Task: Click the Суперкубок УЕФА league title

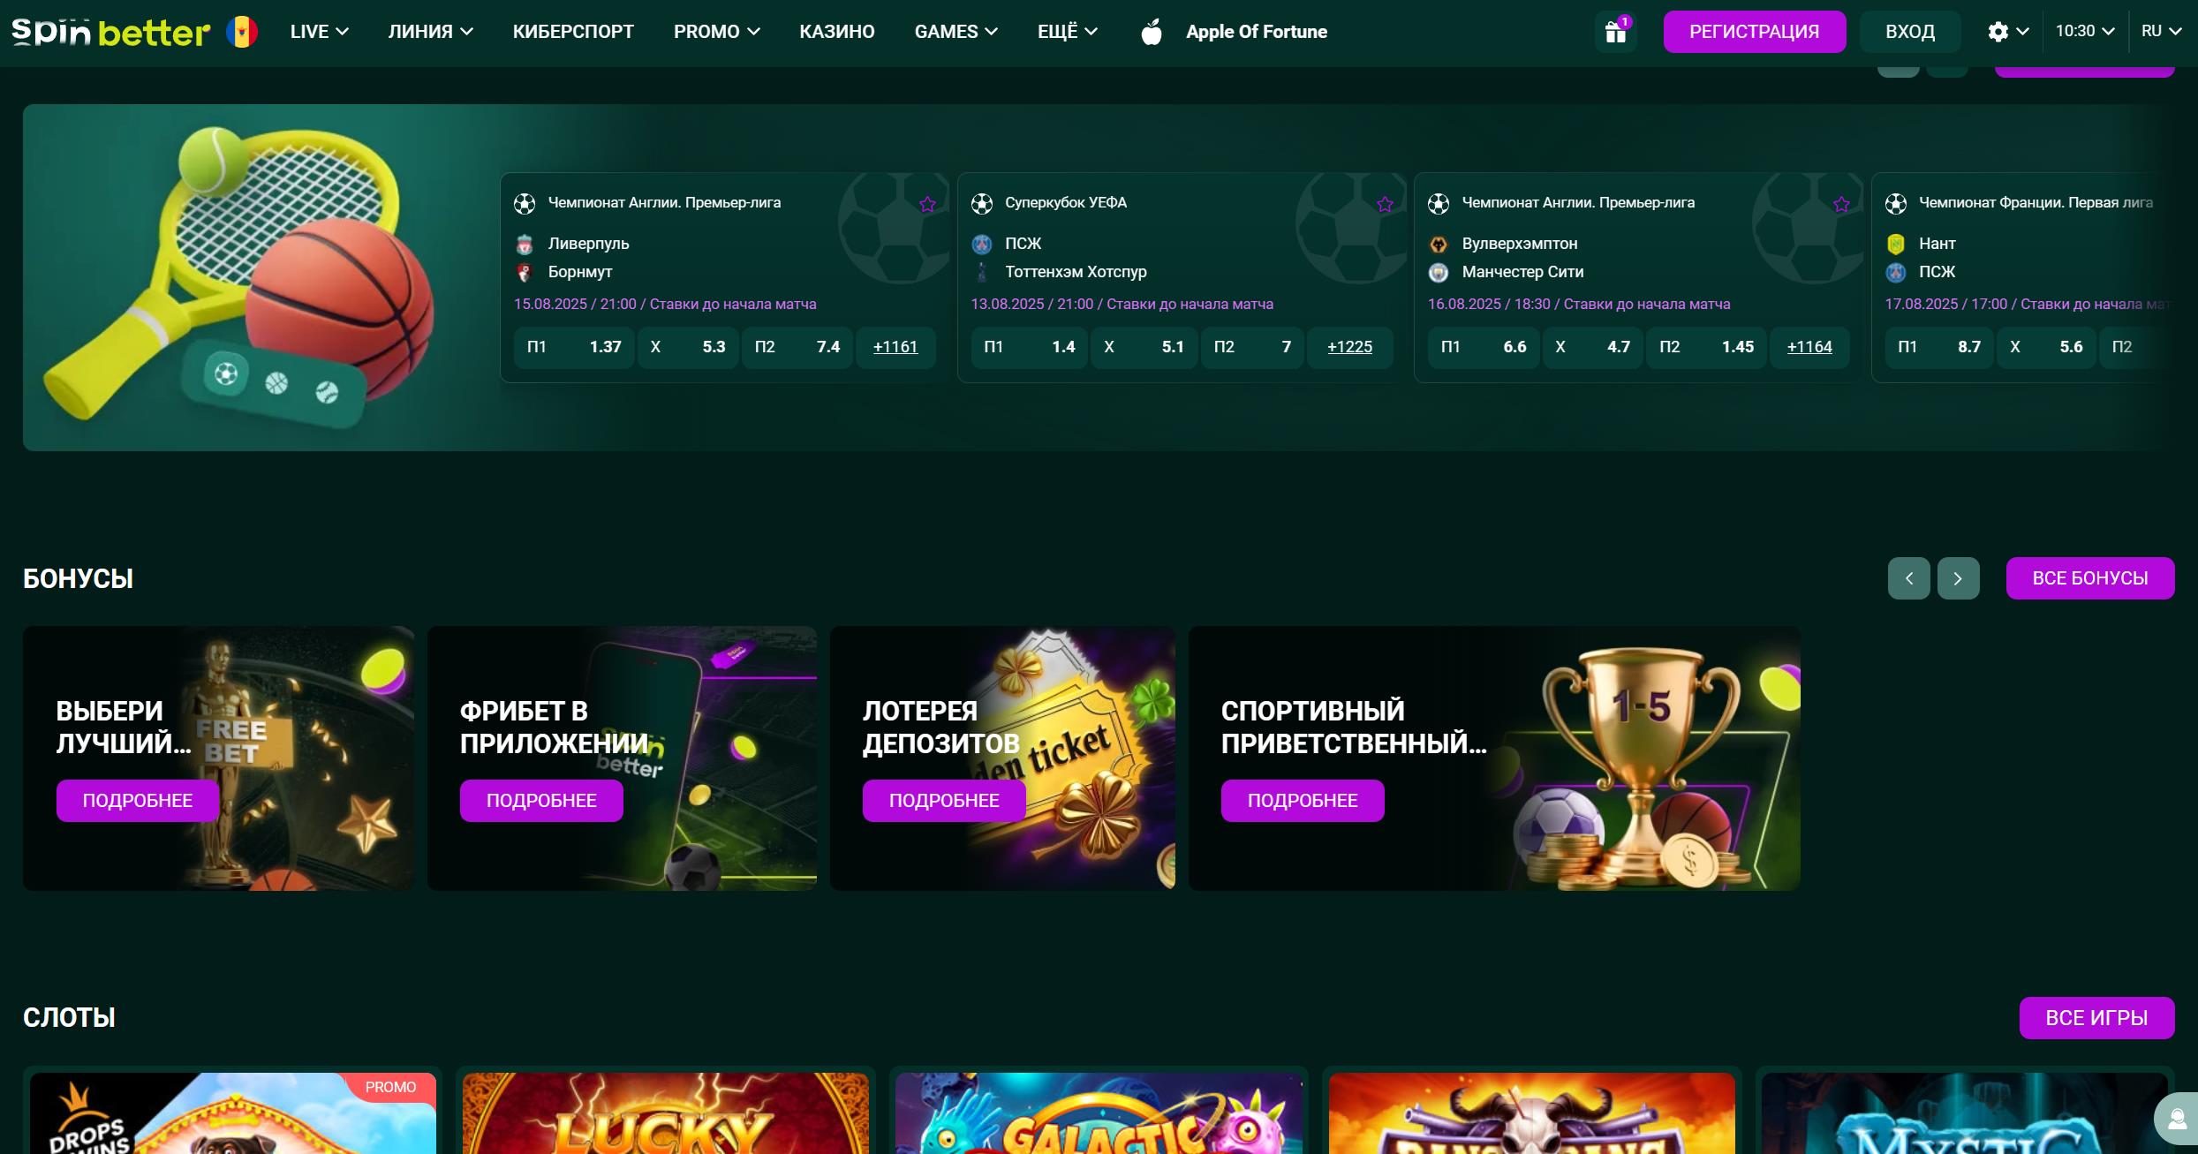Action: pyautogui.click(x=1066, y=203)
